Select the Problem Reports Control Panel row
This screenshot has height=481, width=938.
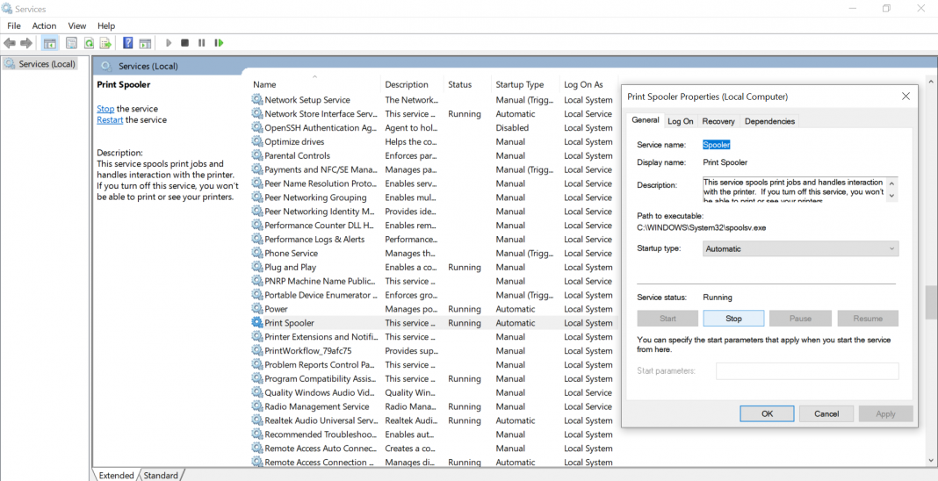[x=432, y=364]
